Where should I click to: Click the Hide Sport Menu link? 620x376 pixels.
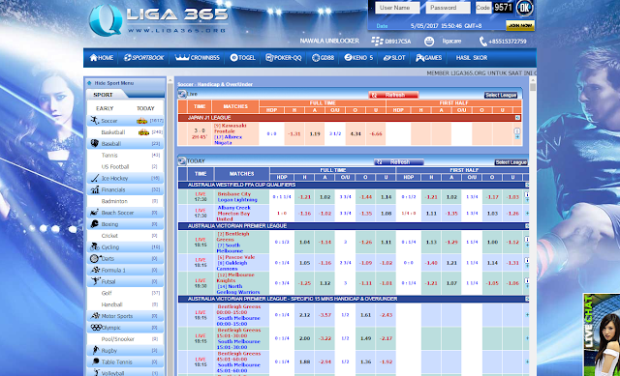[x=114, y=83]
